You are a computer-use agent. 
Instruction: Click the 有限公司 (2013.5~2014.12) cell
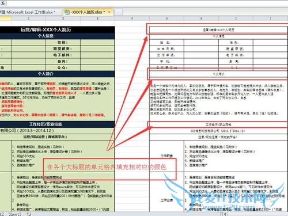pos(57,131)
